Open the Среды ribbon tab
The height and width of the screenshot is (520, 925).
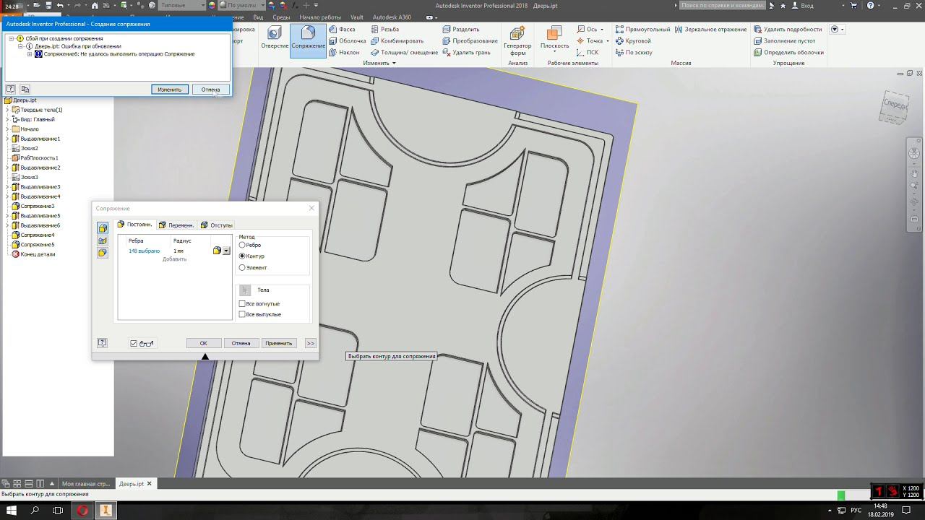tap(281, 17)
